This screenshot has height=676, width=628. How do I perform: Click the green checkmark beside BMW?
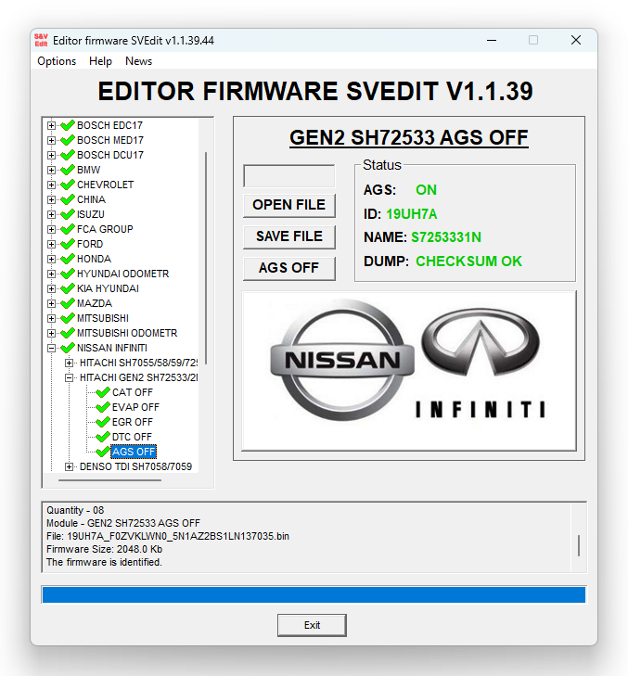[68, 170]
